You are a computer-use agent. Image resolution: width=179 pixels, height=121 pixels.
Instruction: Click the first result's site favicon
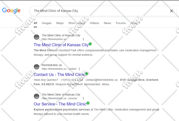(x=37, y=37)
